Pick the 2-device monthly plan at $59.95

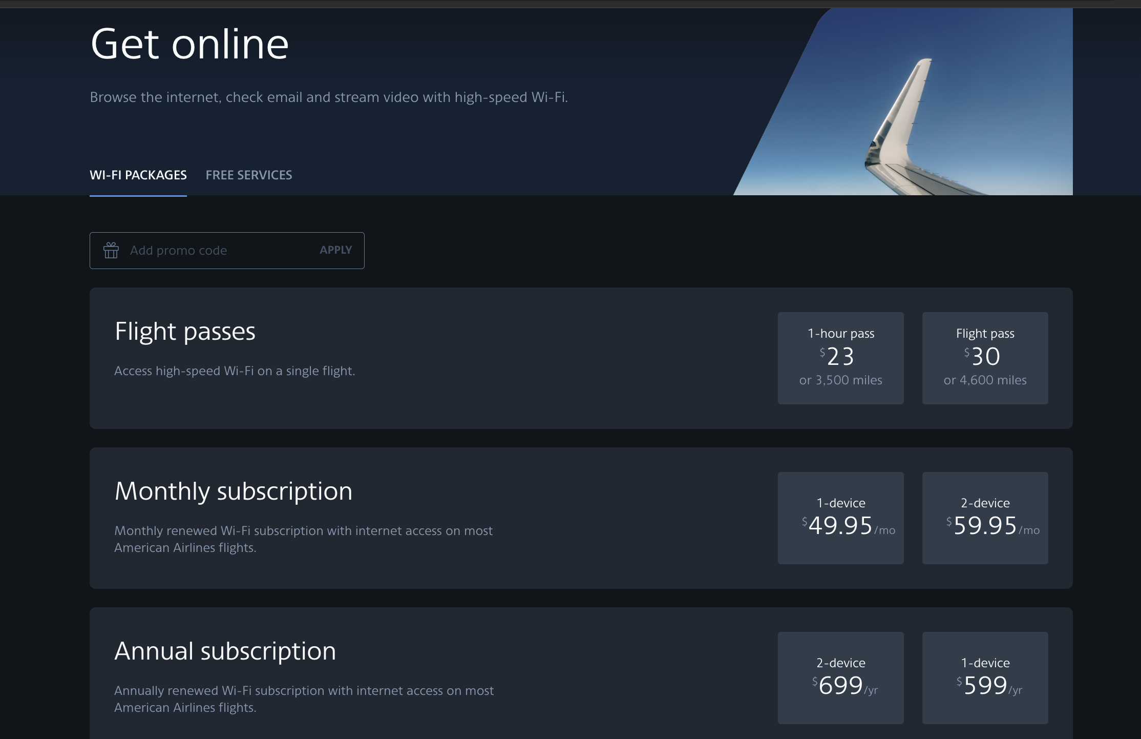click(985, 518)
